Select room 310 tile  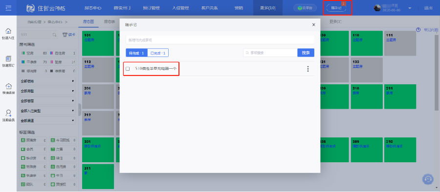pyautogui.click(x=400, y=150)
